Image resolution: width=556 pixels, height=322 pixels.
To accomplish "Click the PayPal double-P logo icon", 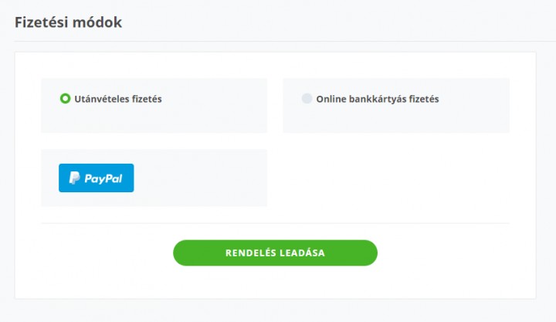I will (74, 178).
